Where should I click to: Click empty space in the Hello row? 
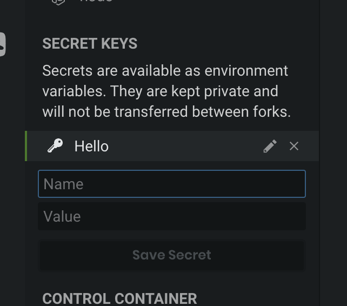[184, 146]
